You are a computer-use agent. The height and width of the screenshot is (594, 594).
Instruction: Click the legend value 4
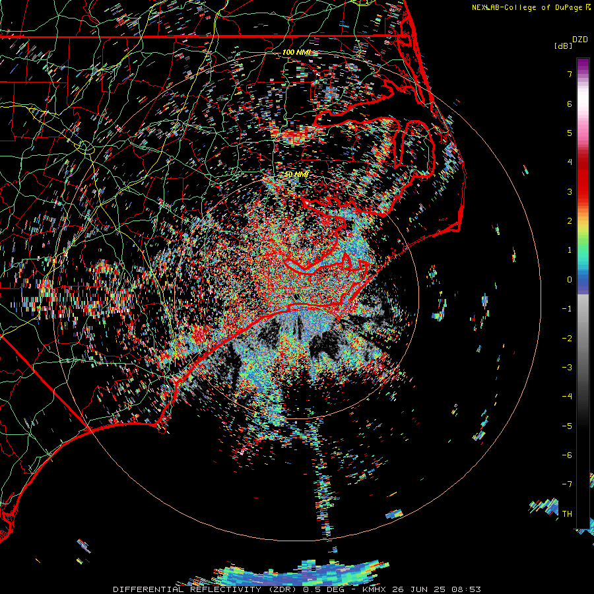pos(570,162)
